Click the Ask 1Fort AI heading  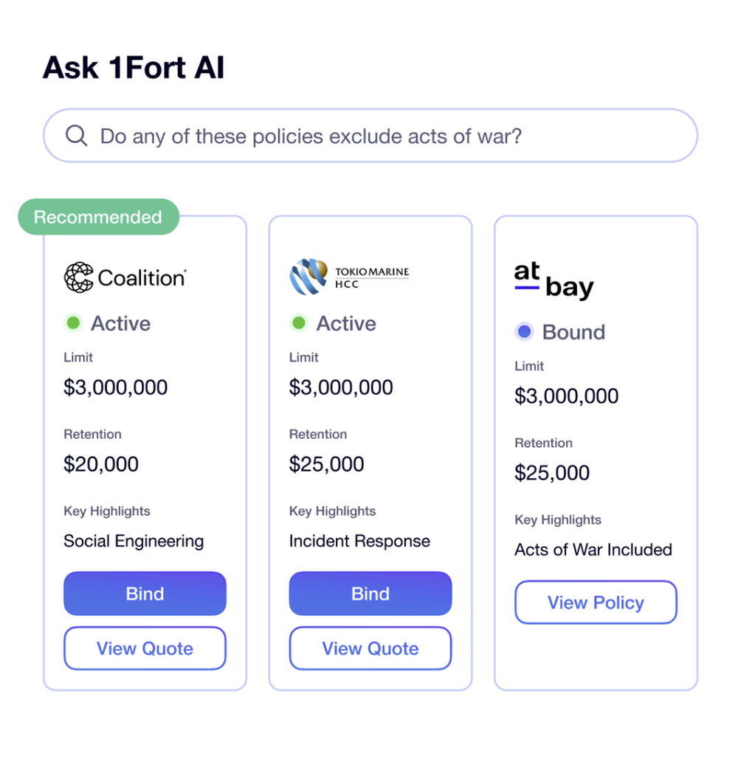134,67
